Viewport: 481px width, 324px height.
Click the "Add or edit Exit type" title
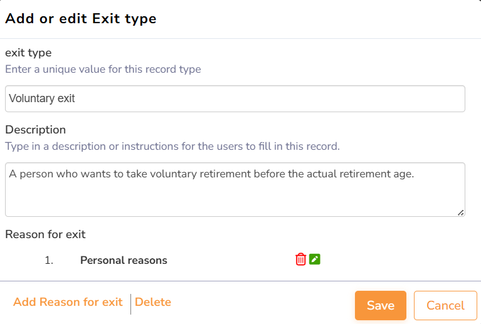coord(81,19)
